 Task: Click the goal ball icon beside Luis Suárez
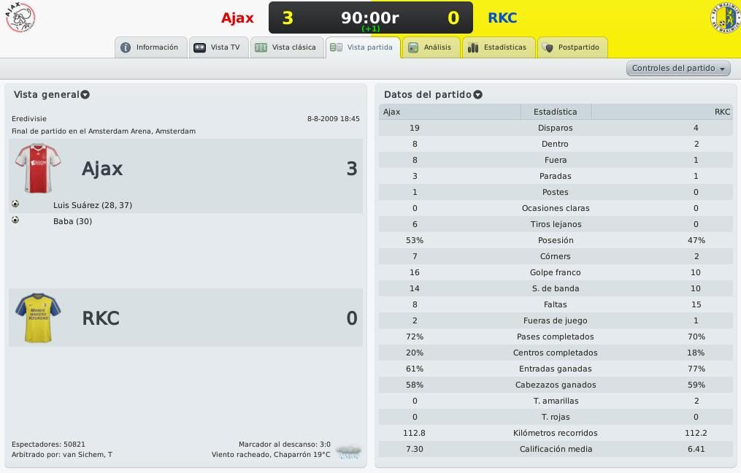pos(15,204)
